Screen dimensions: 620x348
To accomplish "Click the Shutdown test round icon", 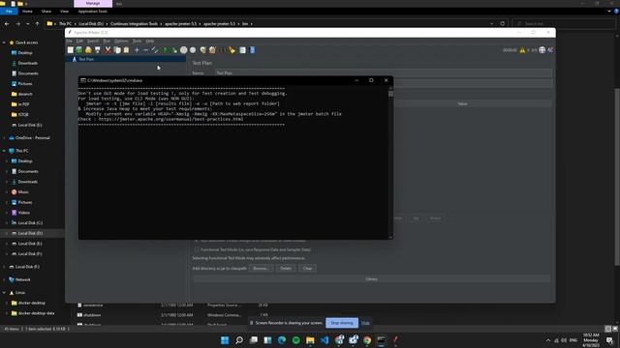I will 193,50.
